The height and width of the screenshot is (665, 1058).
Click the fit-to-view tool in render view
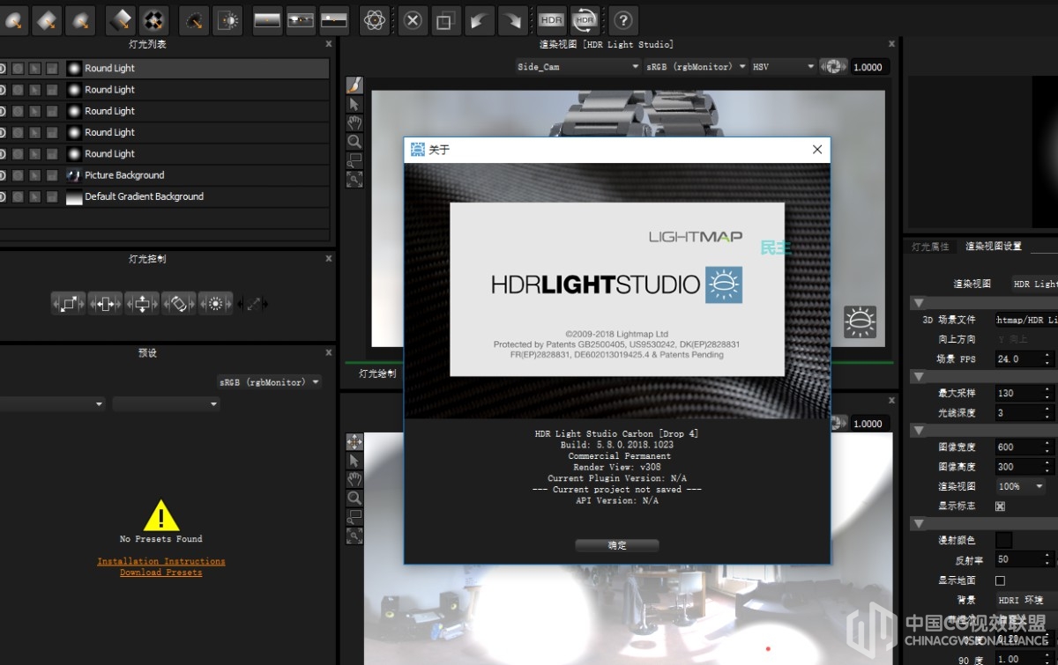click(x=354, y=179)
